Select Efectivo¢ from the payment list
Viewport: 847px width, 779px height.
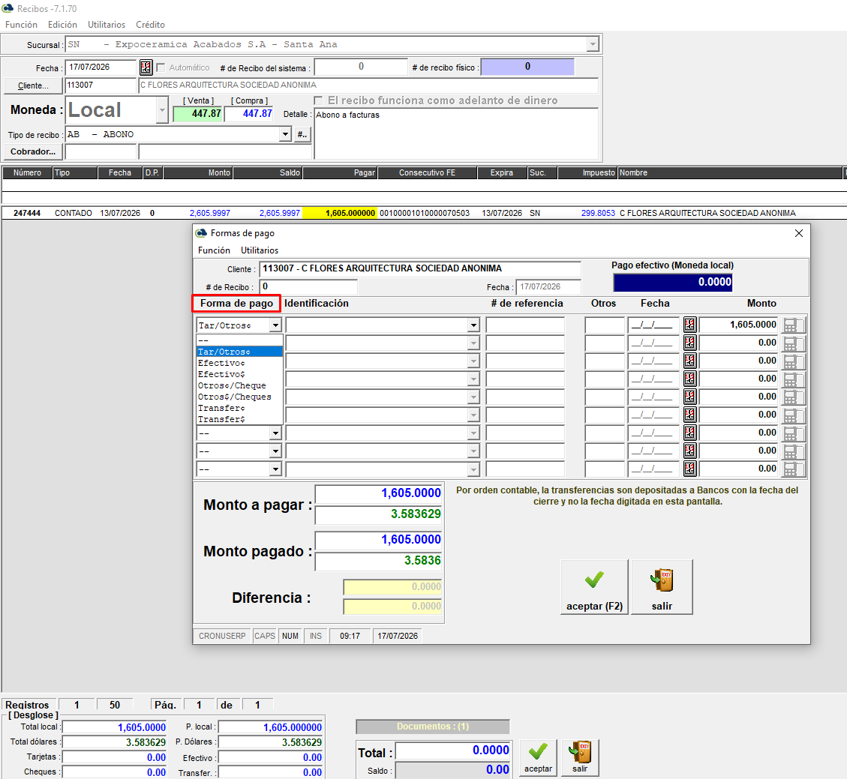(x=239, y=363)
